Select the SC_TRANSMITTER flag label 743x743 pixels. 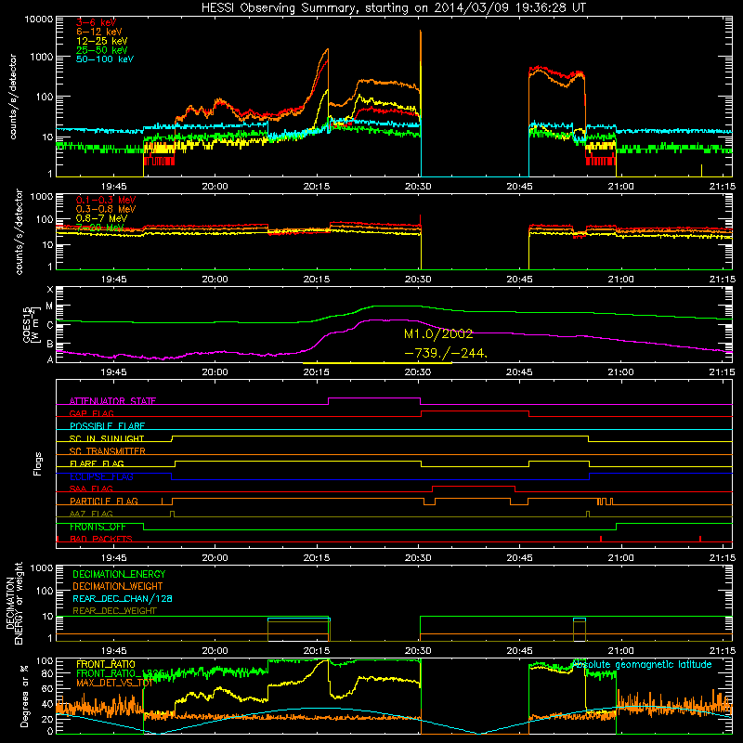[x=107, y=450]
